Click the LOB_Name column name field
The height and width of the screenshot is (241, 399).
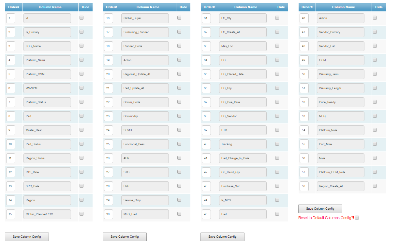coord(47,46)
